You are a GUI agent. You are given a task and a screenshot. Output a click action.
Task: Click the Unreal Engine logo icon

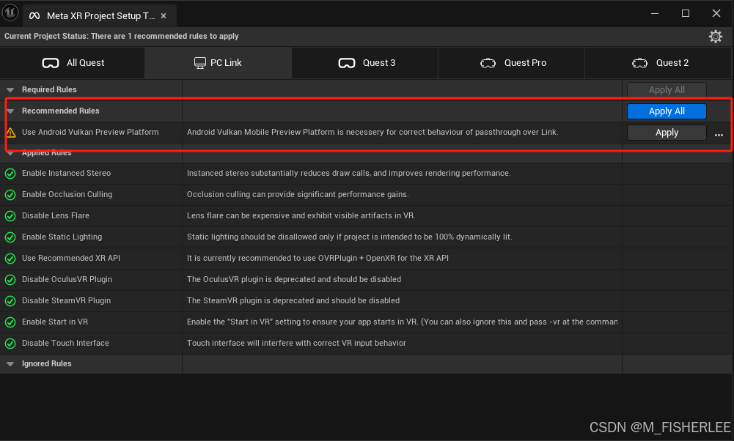(x=10, y=12)
